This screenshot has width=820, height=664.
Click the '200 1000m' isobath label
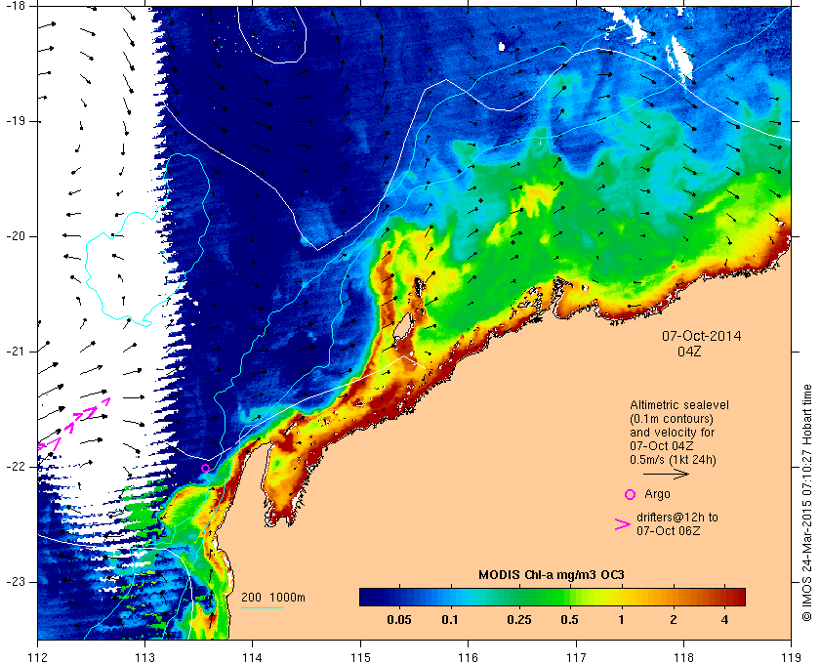pyautogui.click(x=273, y=598)
